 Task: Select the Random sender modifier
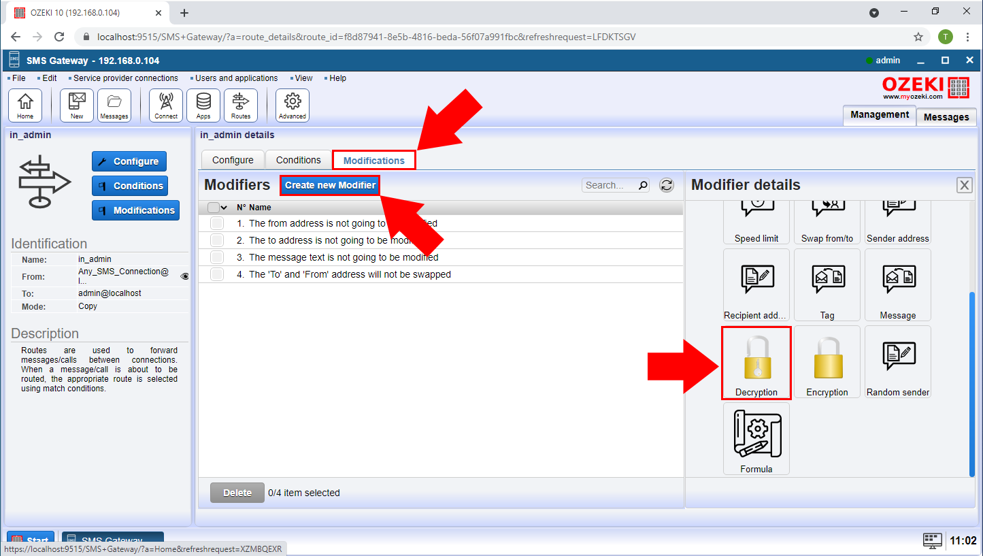pyautogui.click(x=898, y=361)
